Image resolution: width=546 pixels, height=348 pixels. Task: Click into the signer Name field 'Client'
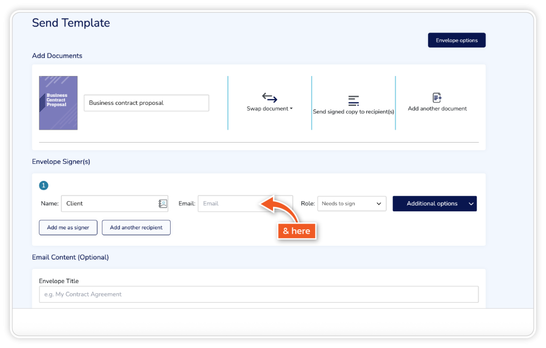tap(109, 204)
